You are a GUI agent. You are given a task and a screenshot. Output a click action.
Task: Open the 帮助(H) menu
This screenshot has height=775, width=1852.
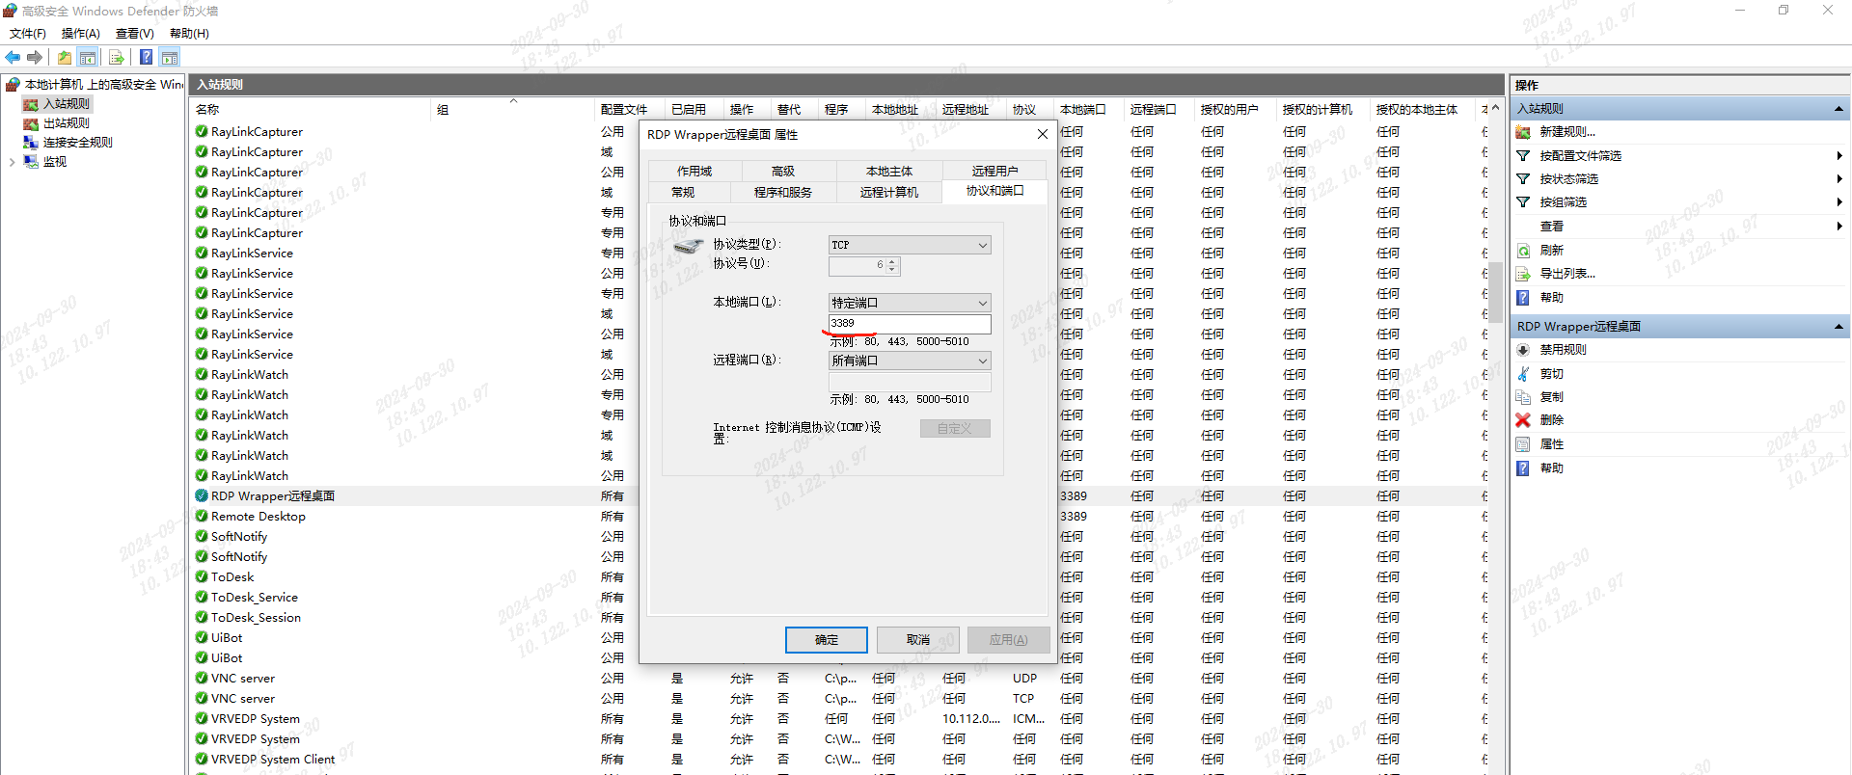(189, 34)
